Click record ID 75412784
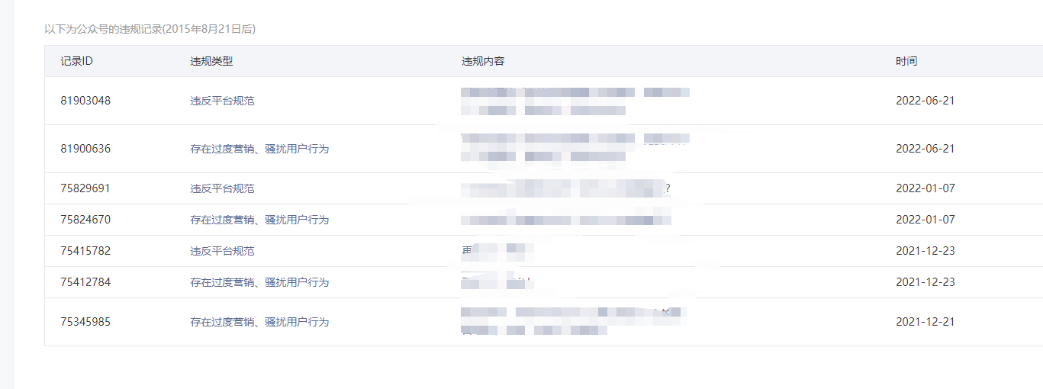This screenshot has height=389, width=1043. point(85,282)
